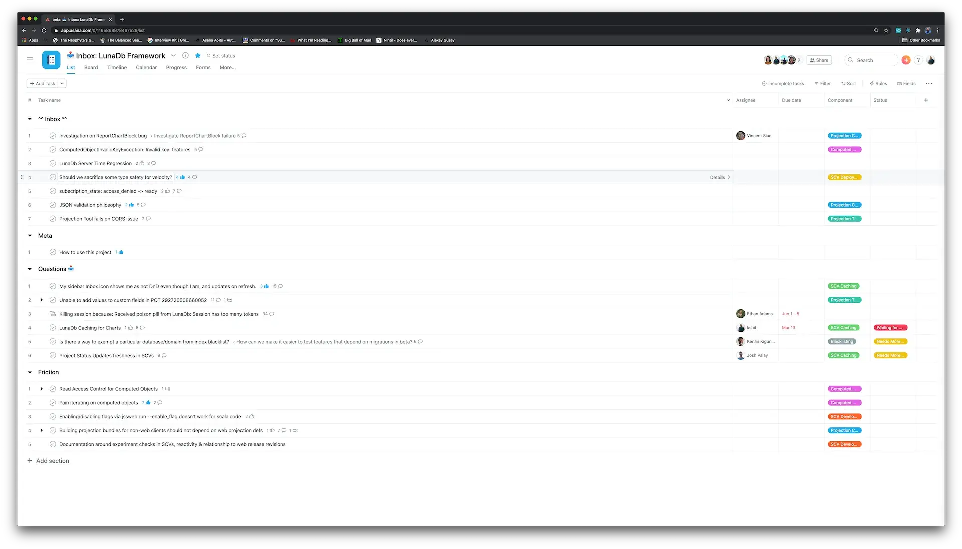Switch to the Forms tab
Image resolution: width=962 pixels, height=549 pixels.
[203, 68]
